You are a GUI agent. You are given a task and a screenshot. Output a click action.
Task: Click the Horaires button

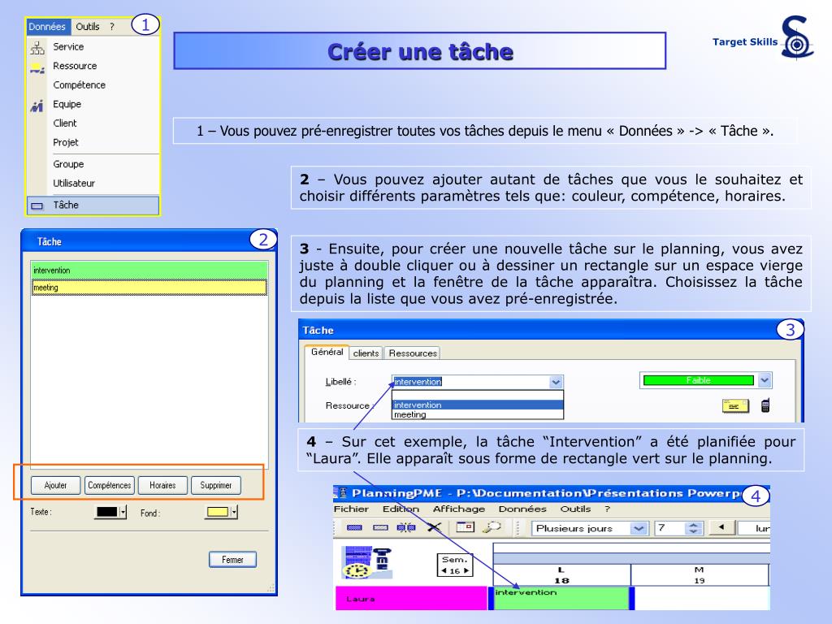pos(162,485)
